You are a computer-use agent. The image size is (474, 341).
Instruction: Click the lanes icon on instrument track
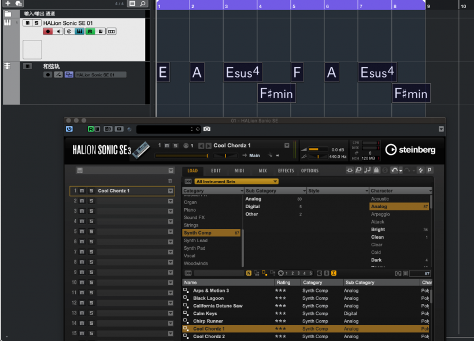click(x=111, y=31)
